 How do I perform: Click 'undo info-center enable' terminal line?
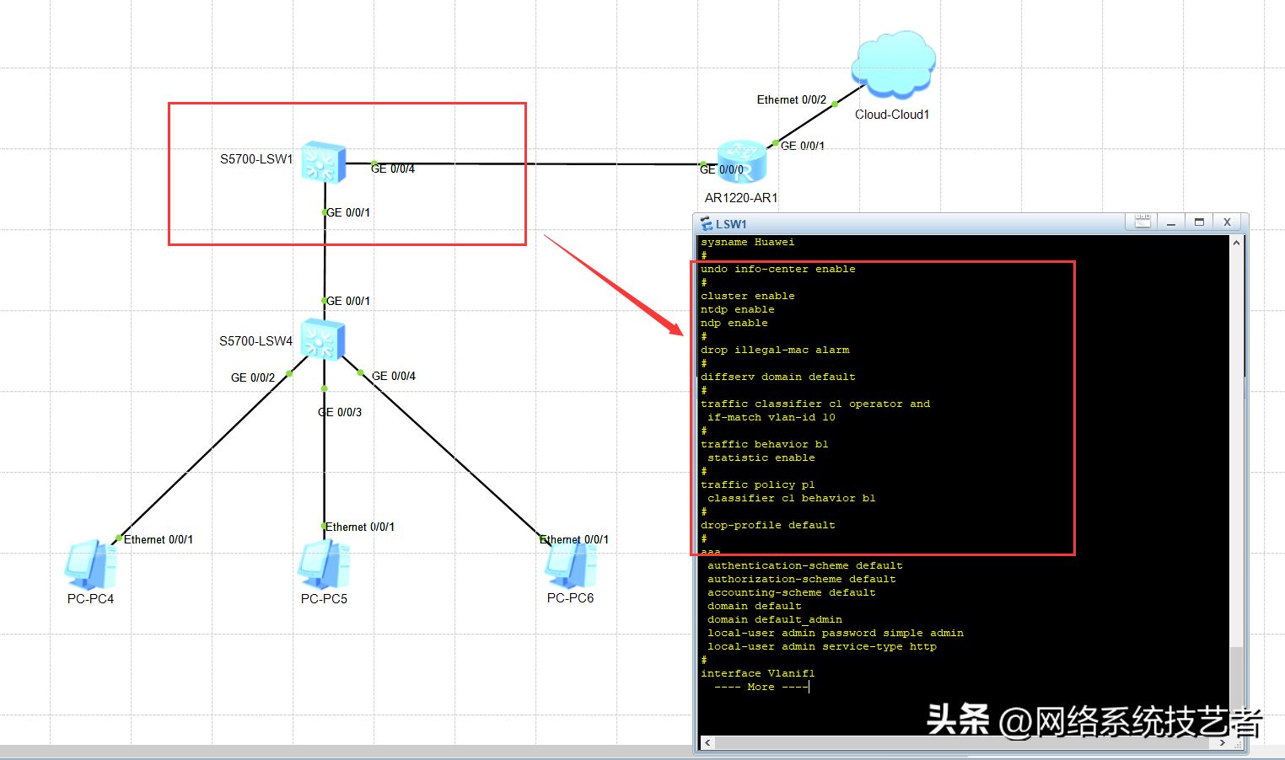[x=778, y=270]
